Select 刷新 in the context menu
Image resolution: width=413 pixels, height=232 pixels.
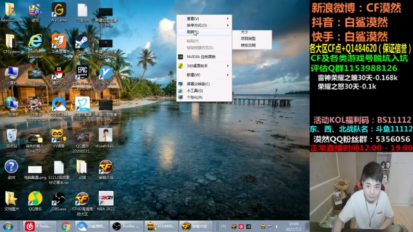pyautogui.click(x=204, y=32)
